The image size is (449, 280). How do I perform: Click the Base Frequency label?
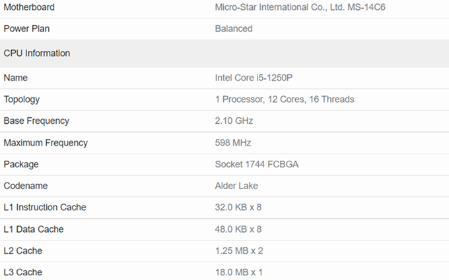(x=36, y=121)
